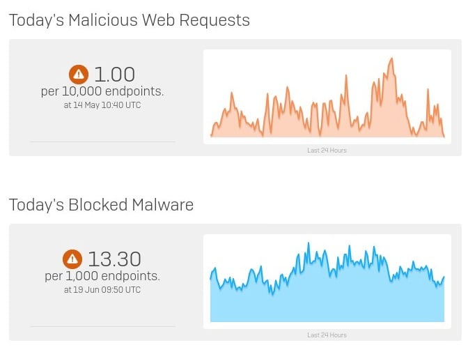Click the Today's Blocked Malware heading
The width and height of the screenshot is (468, 352).
tap(101, 205)
